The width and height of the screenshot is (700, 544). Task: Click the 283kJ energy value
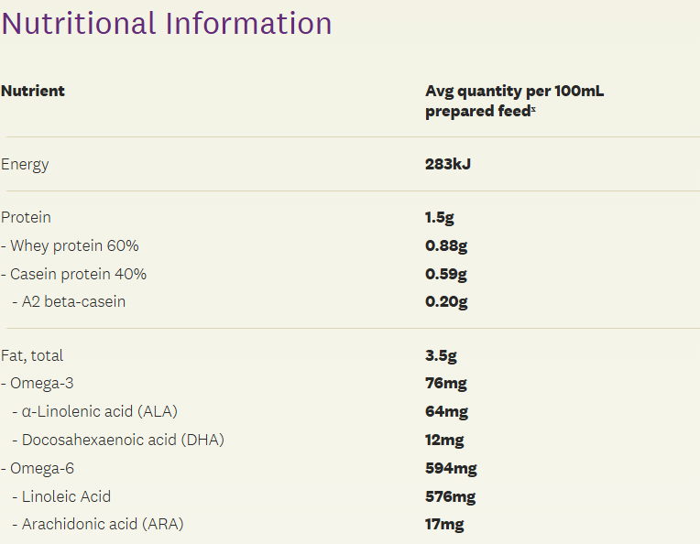(448, 164)
